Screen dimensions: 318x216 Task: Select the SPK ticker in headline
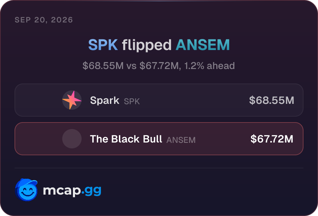tap(103, 45)
